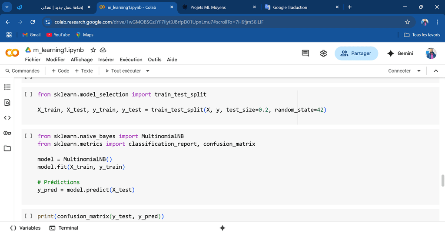Image resolution: width=445 pixels, height=234 pixels.
Task: Close the Google Traduction tab
Action: tap(337, 7)
